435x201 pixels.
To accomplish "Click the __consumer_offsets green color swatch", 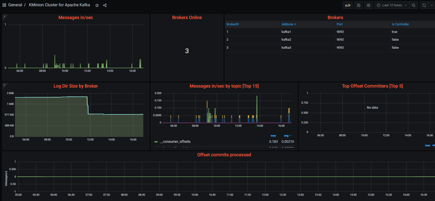I will (x=156, y=142).
